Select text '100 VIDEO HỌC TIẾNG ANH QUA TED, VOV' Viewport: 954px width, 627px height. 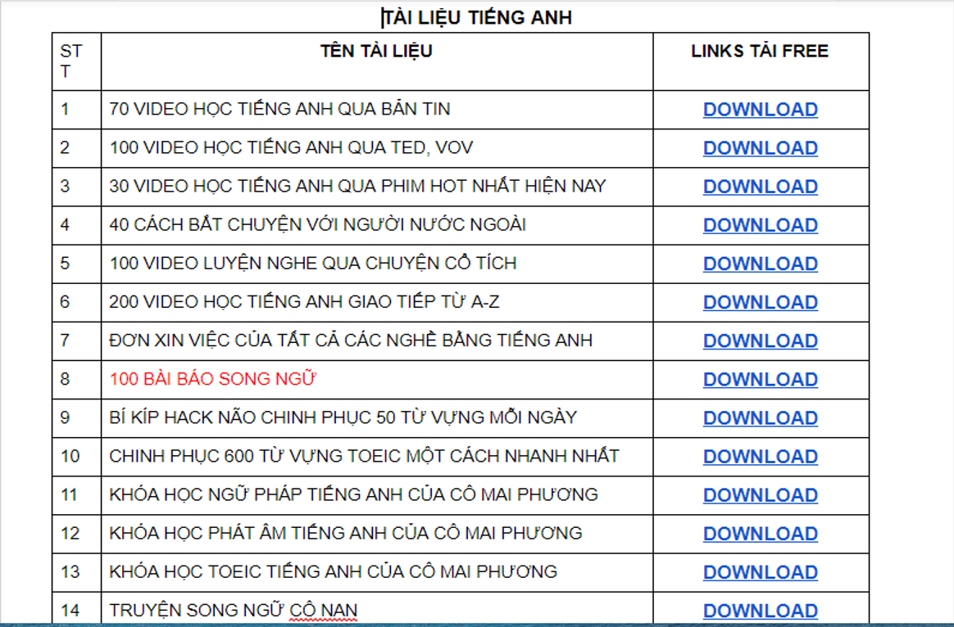coord(291,147)
